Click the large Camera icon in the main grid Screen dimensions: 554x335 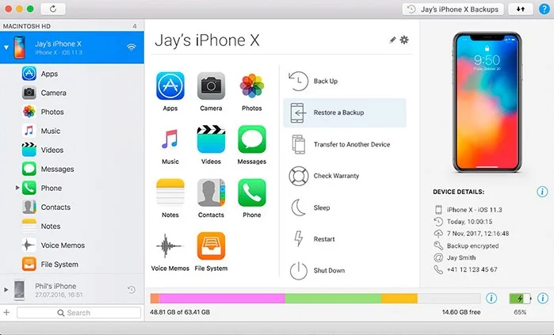pos(211,86)
